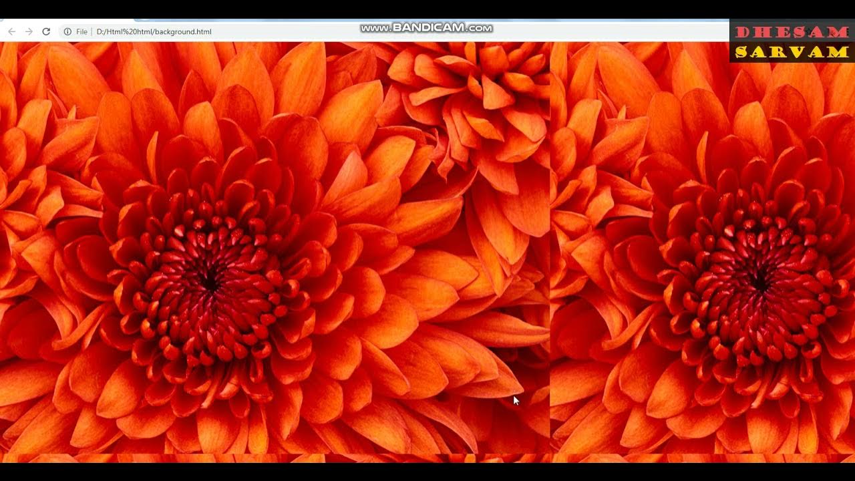Click the browser Forward arrow
This screenshot has width=855, height=481.
[x=29, y=31]
